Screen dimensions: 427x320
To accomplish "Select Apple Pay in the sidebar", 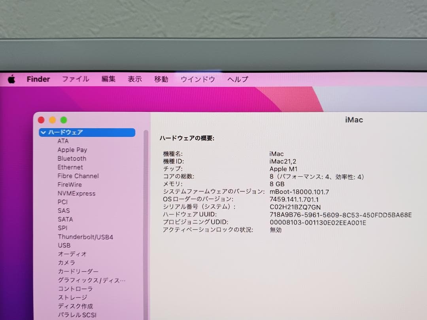I will [72, 150].
